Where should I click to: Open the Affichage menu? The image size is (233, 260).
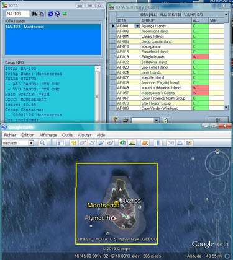point(48,135)
